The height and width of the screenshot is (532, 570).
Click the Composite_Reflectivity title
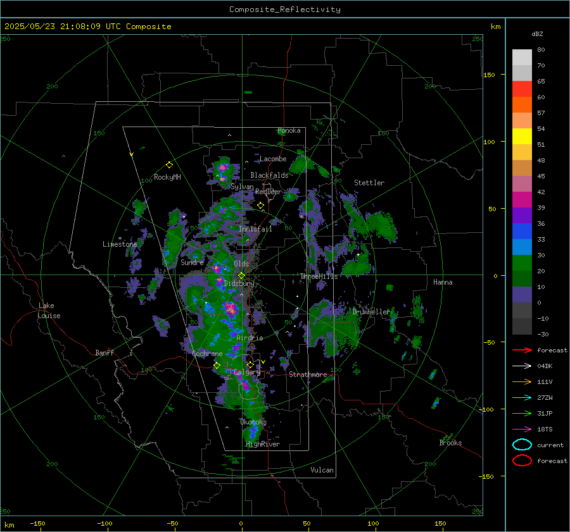click(285, 9)
